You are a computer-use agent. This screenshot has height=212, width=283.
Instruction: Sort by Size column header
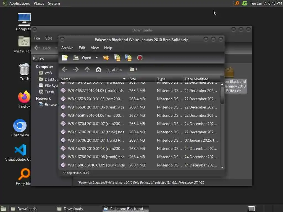coord(141,79)
